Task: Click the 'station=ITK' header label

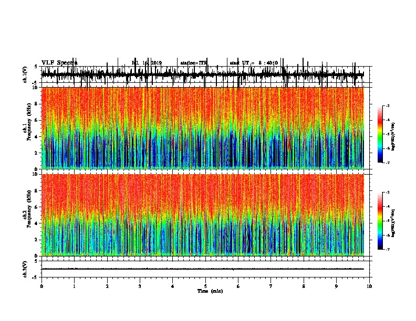Action: click(194, 63)
